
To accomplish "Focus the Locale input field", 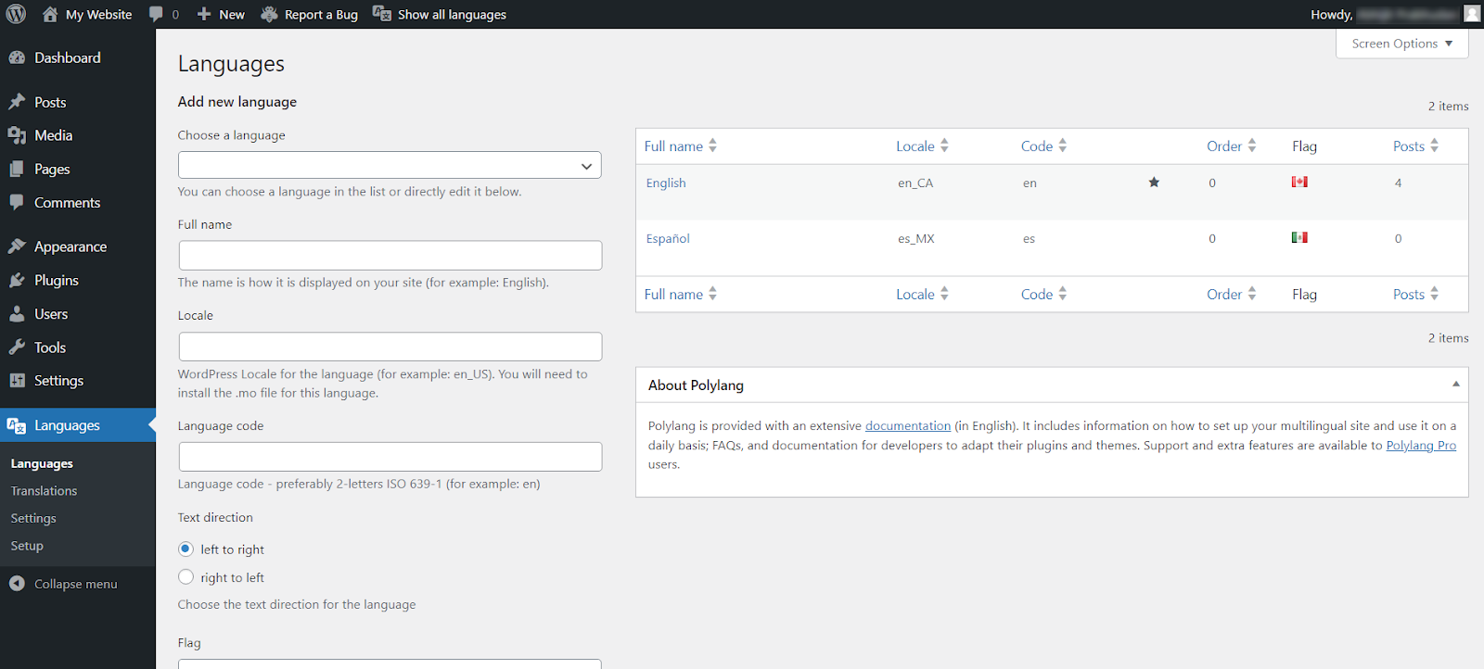I will point(390,347).
